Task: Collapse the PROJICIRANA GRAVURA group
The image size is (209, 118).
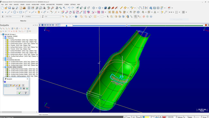Action: pos(4,60)
